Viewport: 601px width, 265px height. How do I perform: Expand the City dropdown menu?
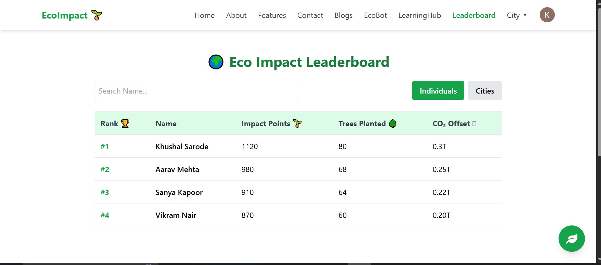point(516,15)
